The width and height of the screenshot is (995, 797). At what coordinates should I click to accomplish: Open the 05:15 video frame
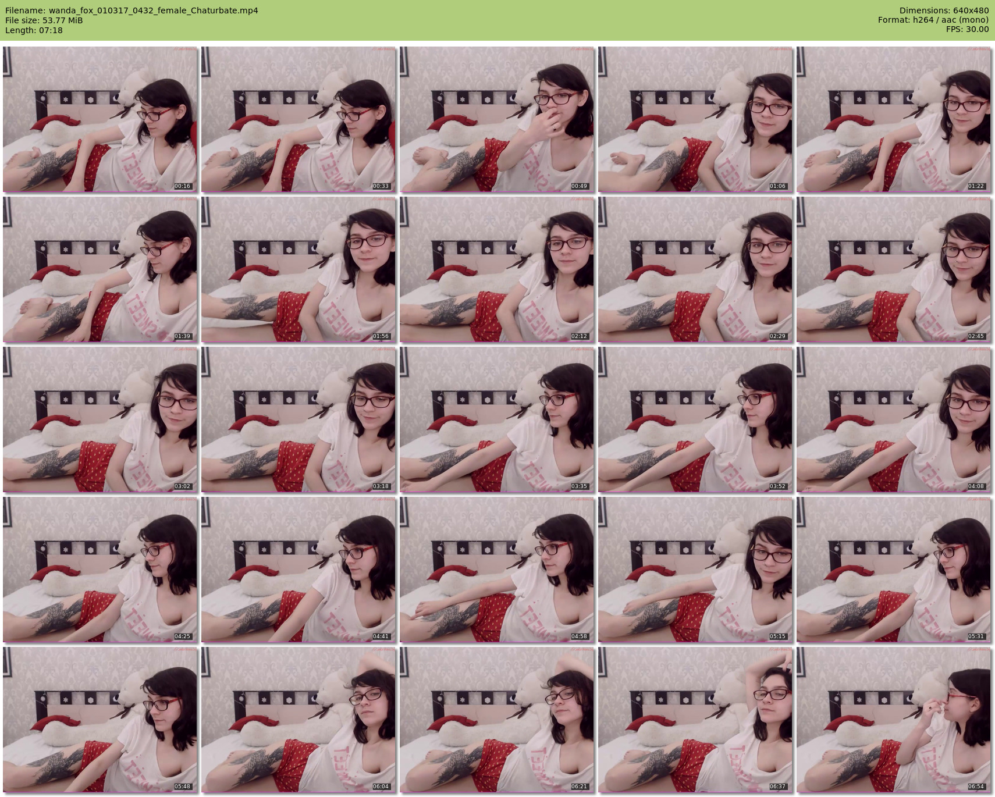(x=695, y=570)
